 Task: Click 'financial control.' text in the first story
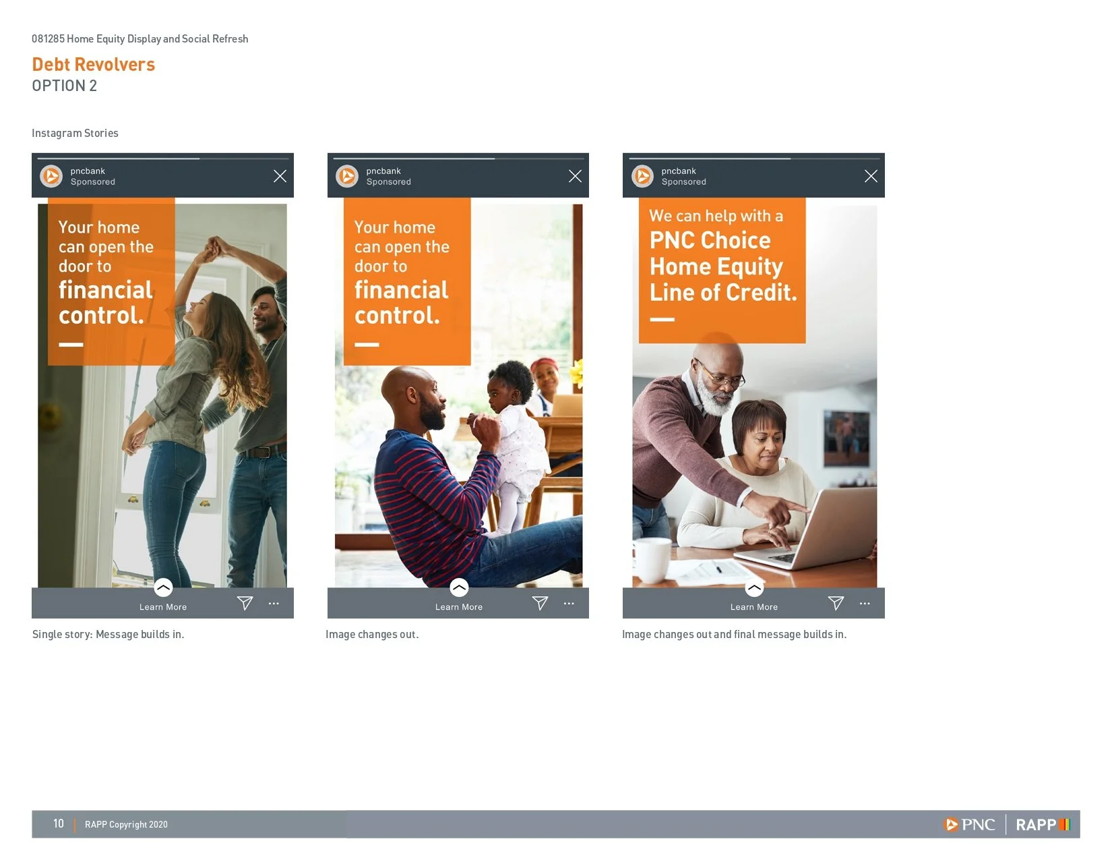coord(106,302)
